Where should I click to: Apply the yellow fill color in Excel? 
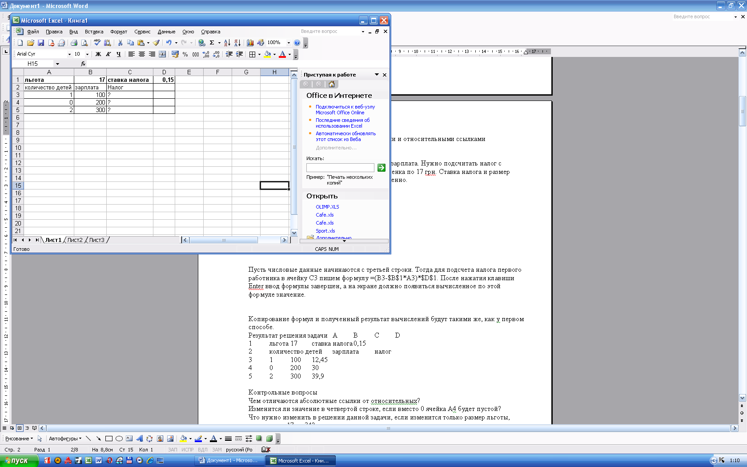pos(267,54)
